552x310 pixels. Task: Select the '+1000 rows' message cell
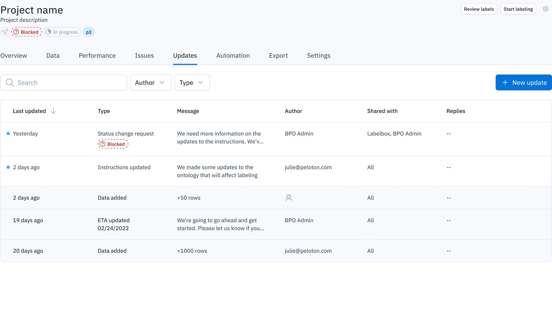point(192,251)
